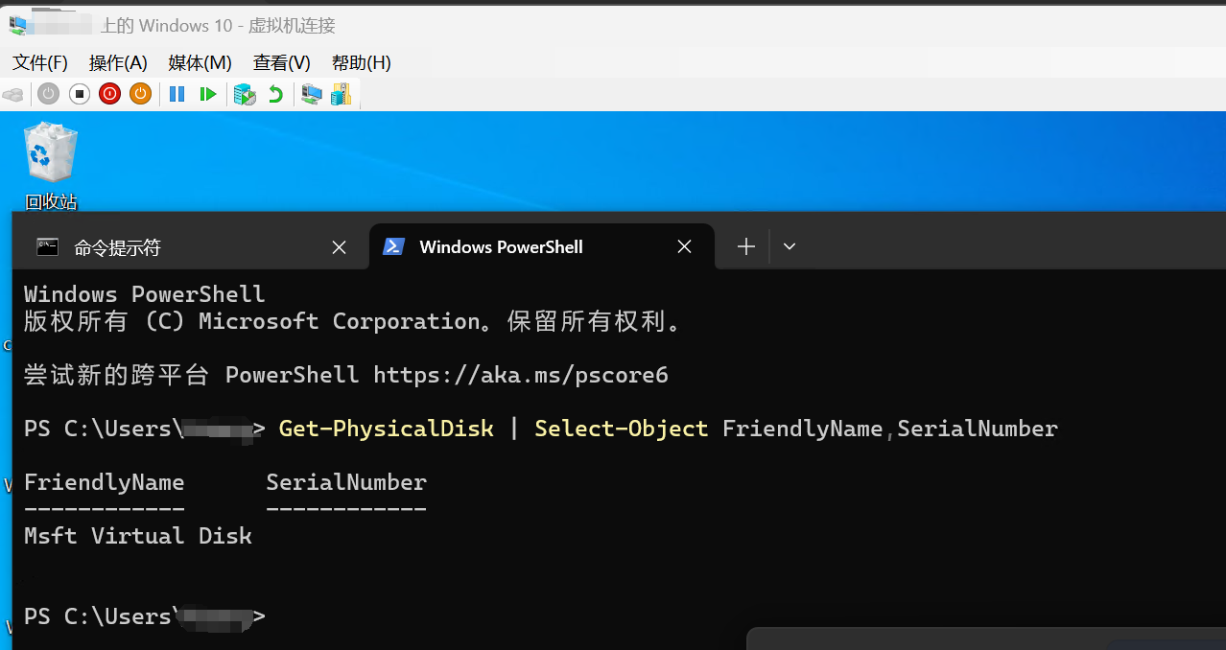1226x650 pixels.
Task: Click the SerialNumber column header
Action: [x=346, y=481]
